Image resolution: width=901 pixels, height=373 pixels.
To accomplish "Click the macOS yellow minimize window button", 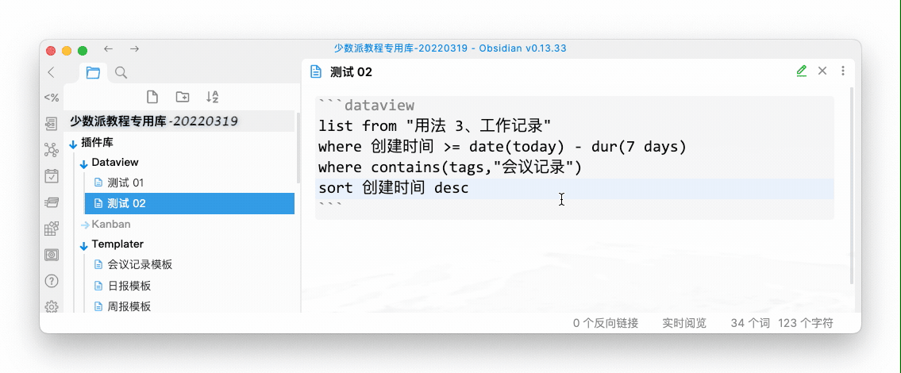I will point(67,50).
